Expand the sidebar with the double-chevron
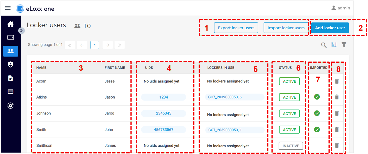Screen dimensions: 368x154 pos(21,31)
